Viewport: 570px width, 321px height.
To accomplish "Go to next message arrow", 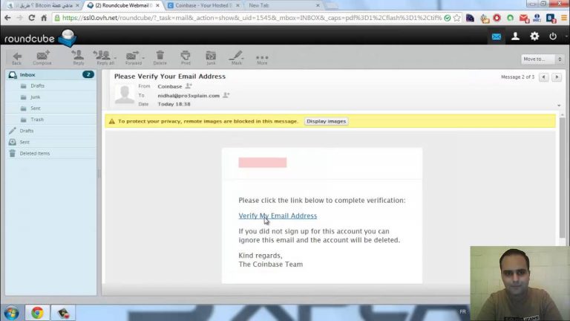I will point(557,77).
